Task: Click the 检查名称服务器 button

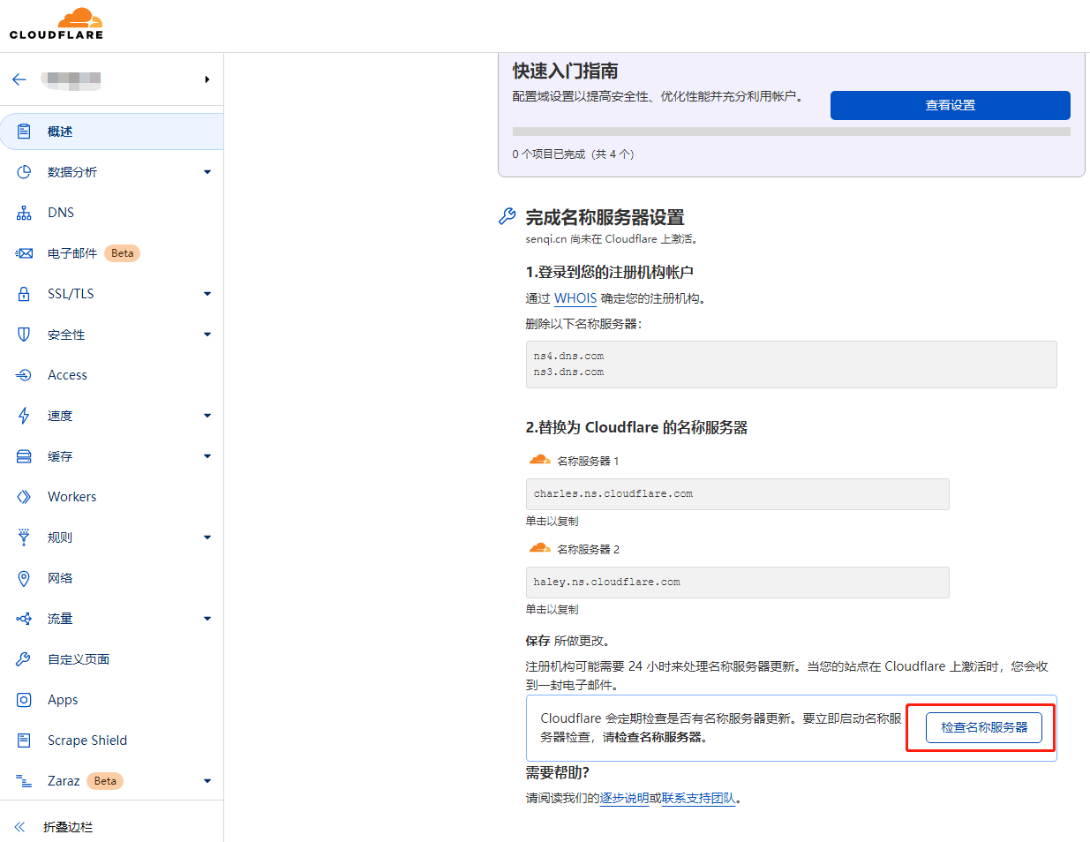Action: (983, 727)
